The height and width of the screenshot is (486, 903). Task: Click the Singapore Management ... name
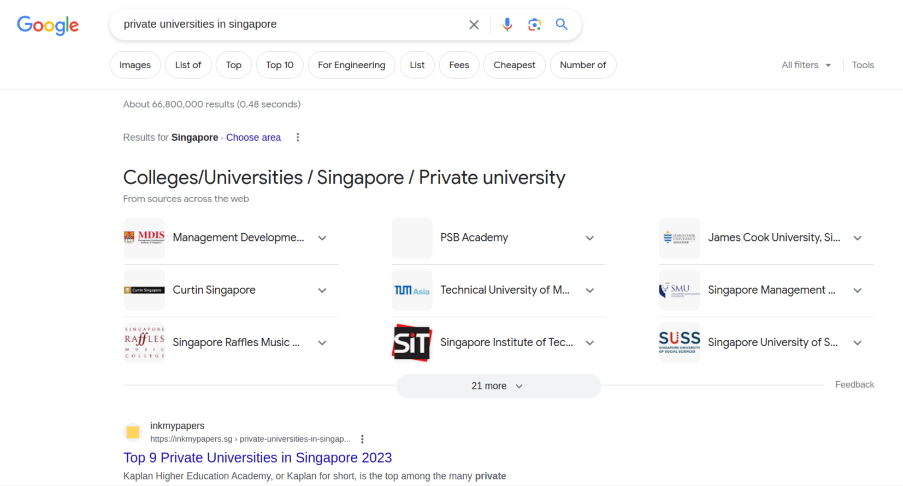click(772, 290)
